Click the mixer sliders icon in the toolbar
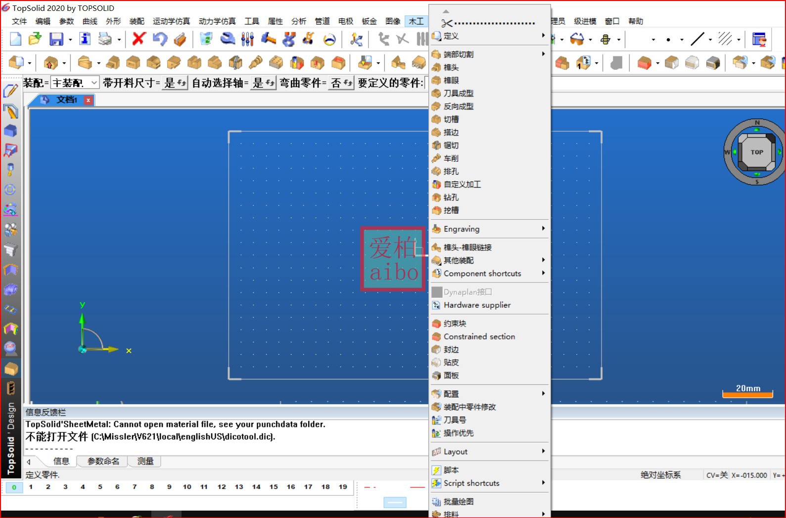Viewport: 786px width, 518px height. (x=247, y=39)
